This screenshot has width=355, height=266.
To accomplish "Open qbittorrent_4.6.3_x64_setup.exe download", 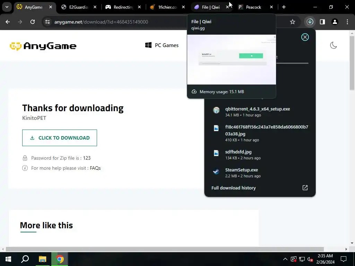I will pos(260,112).
